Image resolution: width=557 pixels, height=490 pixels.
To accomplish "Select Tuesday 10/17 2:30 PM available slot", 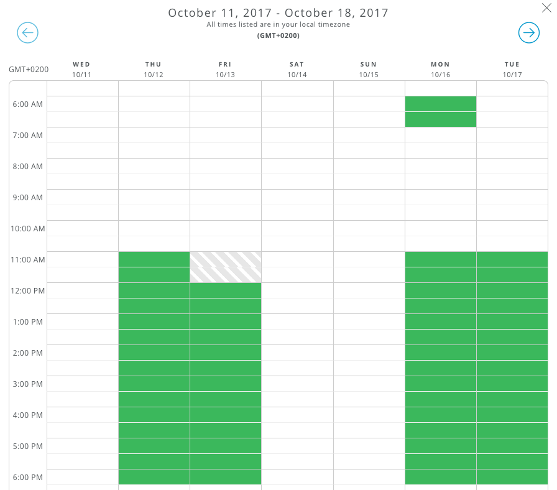I will (x=512, y=368).
